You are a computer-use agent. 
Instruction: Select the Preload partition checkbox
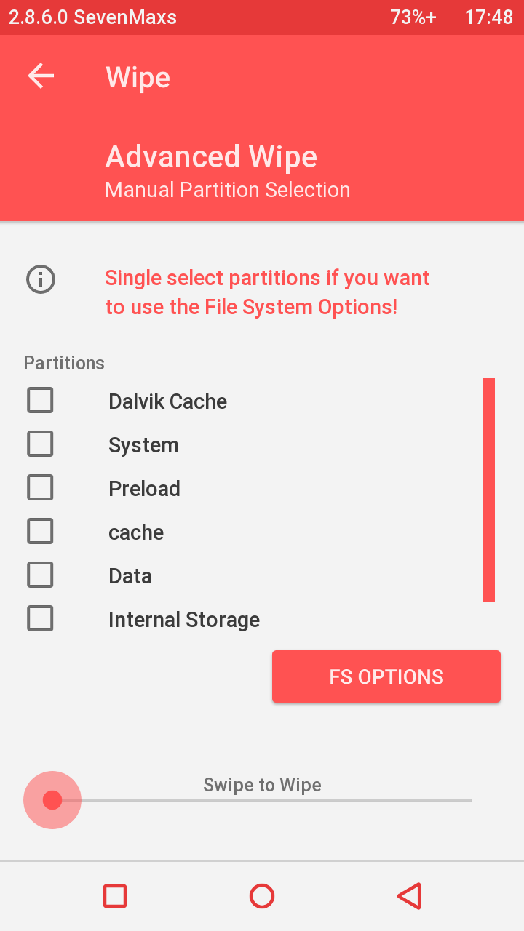click(40, 487)
